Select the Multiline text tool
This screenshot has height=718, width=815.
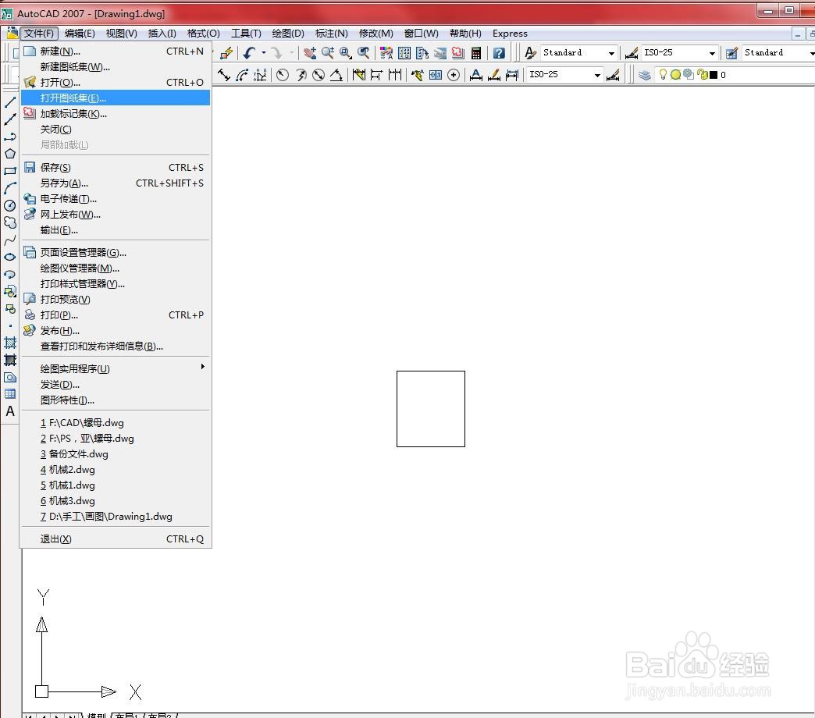click(x=10, y=411)
